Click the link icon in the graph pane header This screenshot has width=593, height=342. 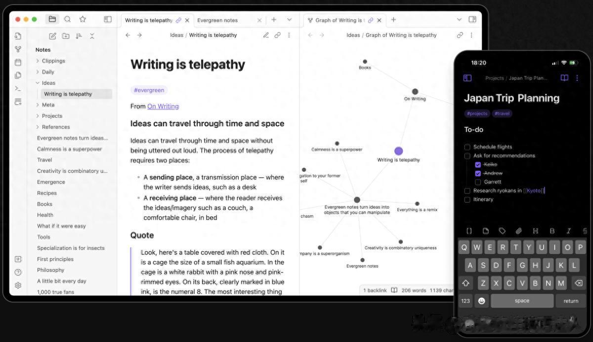(x=460, y=35)
